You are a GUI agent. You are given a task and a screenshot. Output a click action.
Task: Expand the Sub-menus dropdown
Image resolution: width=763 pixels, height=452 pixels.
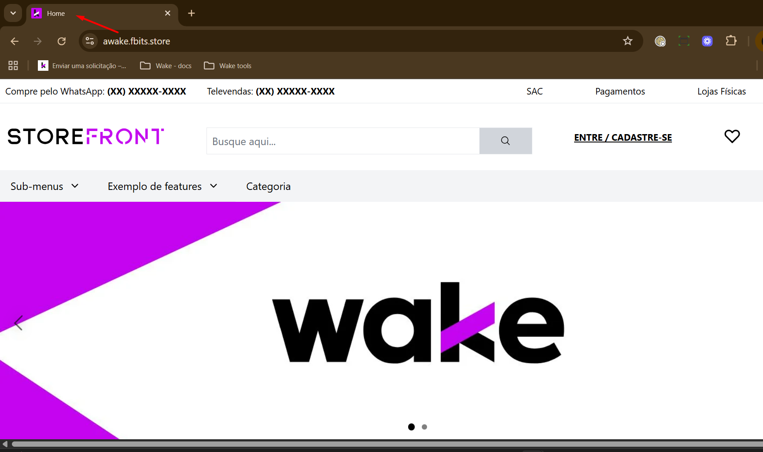click(x=44, y=186)
